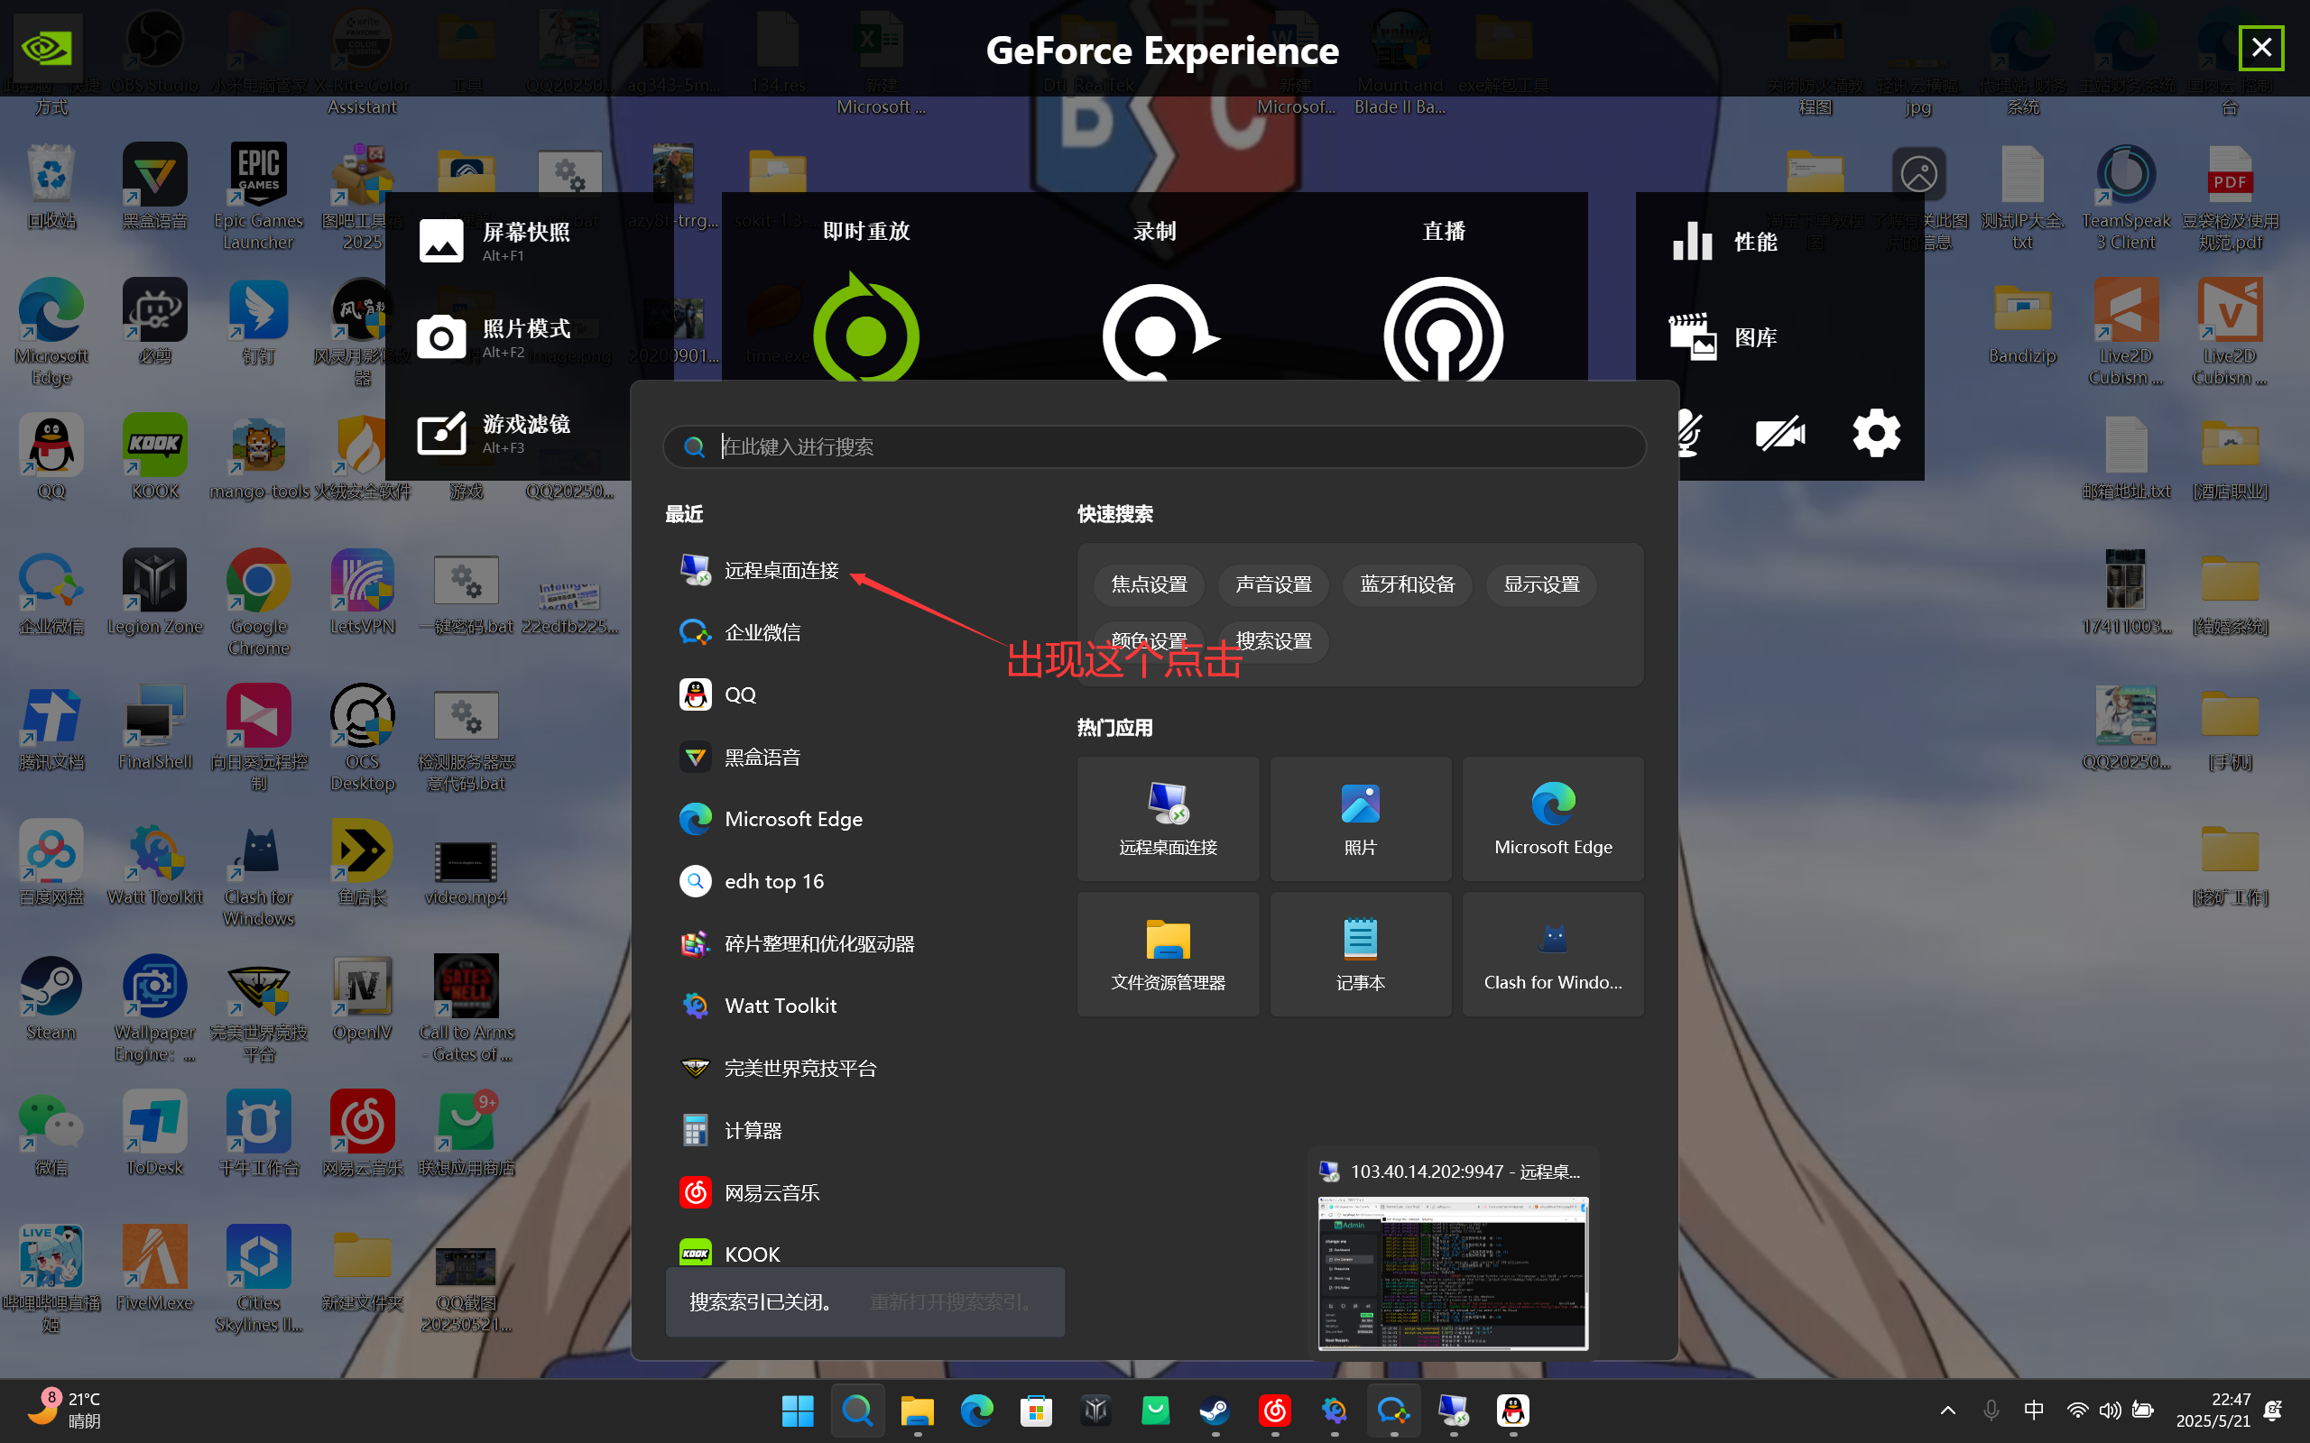
Task: Open 企业微信 from recent list
Action: 740,632
